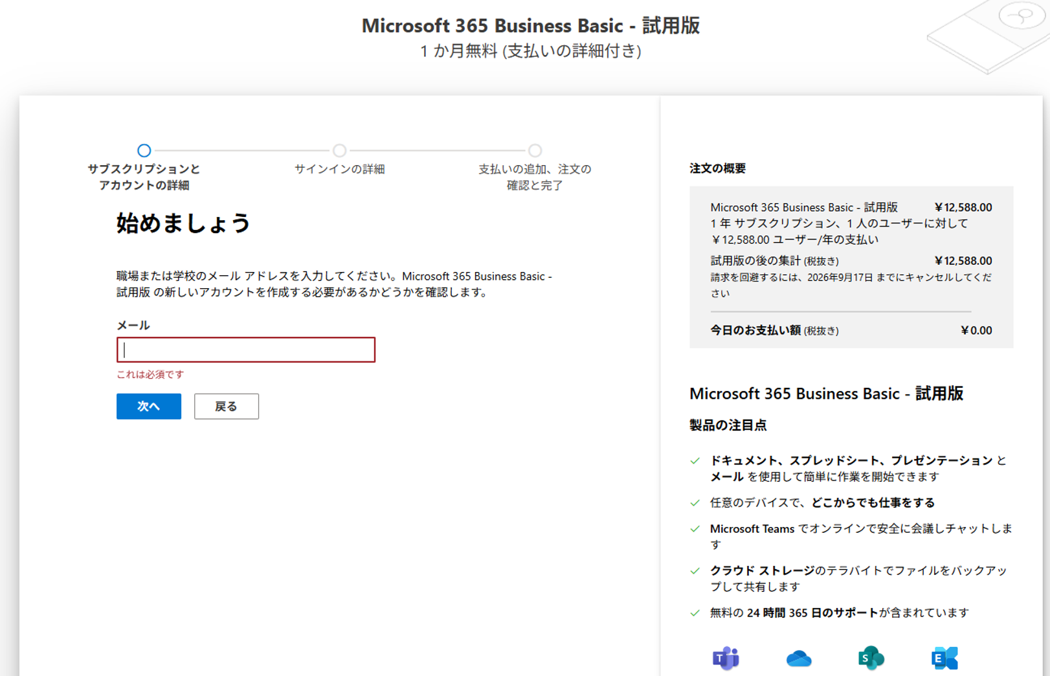Select the サブスクリプションとアカウントの詳細 step circle
This screenshot has height=676, width=1050.
pos(144,151)
